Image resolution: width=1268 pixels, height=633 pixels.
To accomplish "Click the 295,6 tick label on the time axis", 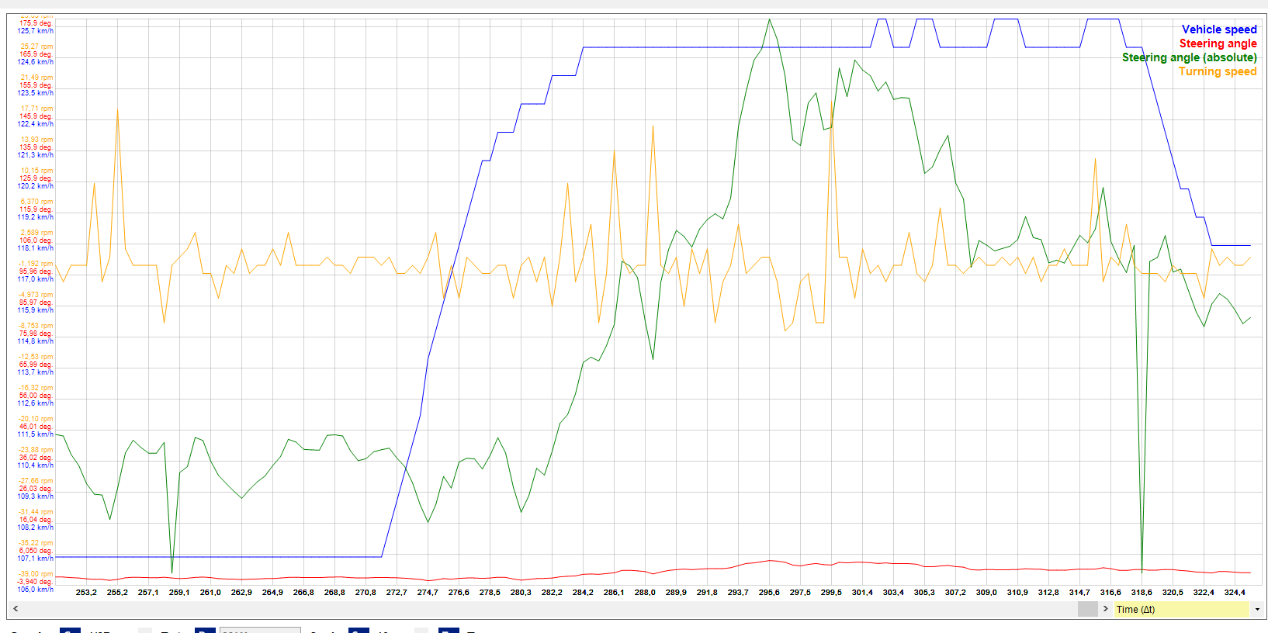I will click(769, 593).
